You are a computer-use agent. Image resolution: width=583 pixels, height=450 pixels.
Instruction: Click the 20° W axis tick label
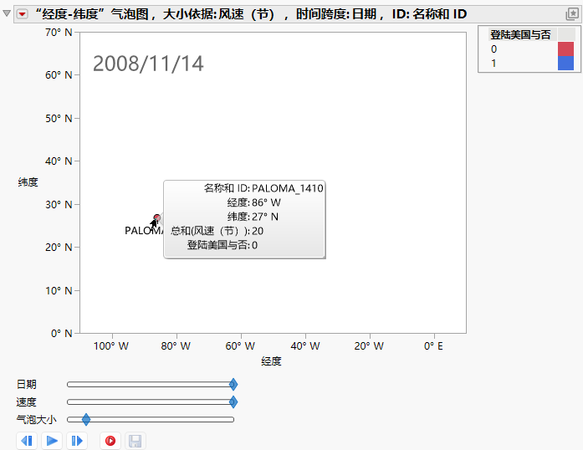coord(369,346)
